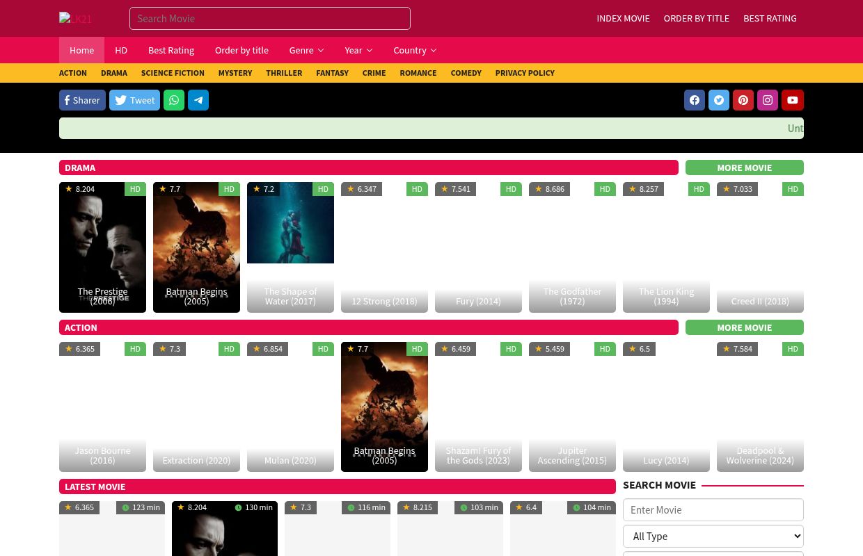Select the Home tab
This screenshot has width=863, height=556.
click(x=81, y=50)
